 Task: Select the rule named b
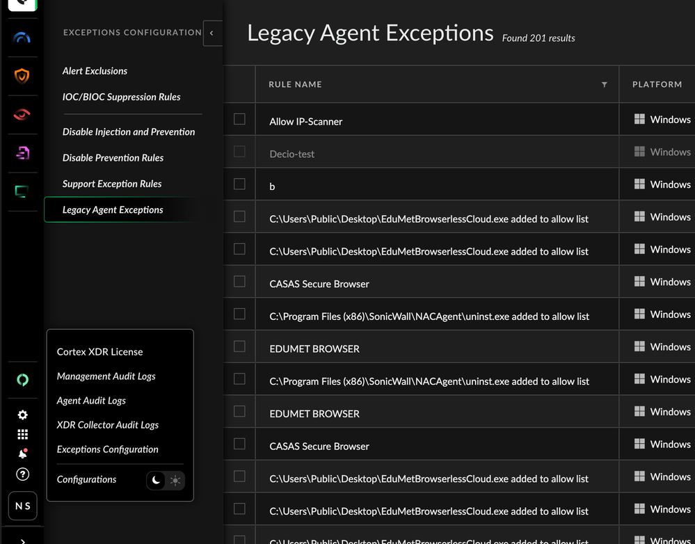click(x=272, y=186)
